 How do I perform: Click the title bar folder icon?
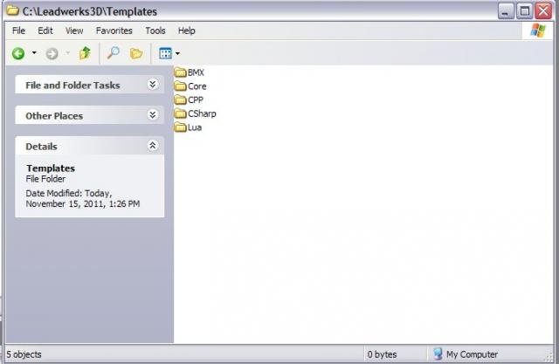12,10
